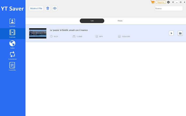Viewport: 186px width, 116px height.
Task: Switch to the Privato tab
Action: click(120, 21)
